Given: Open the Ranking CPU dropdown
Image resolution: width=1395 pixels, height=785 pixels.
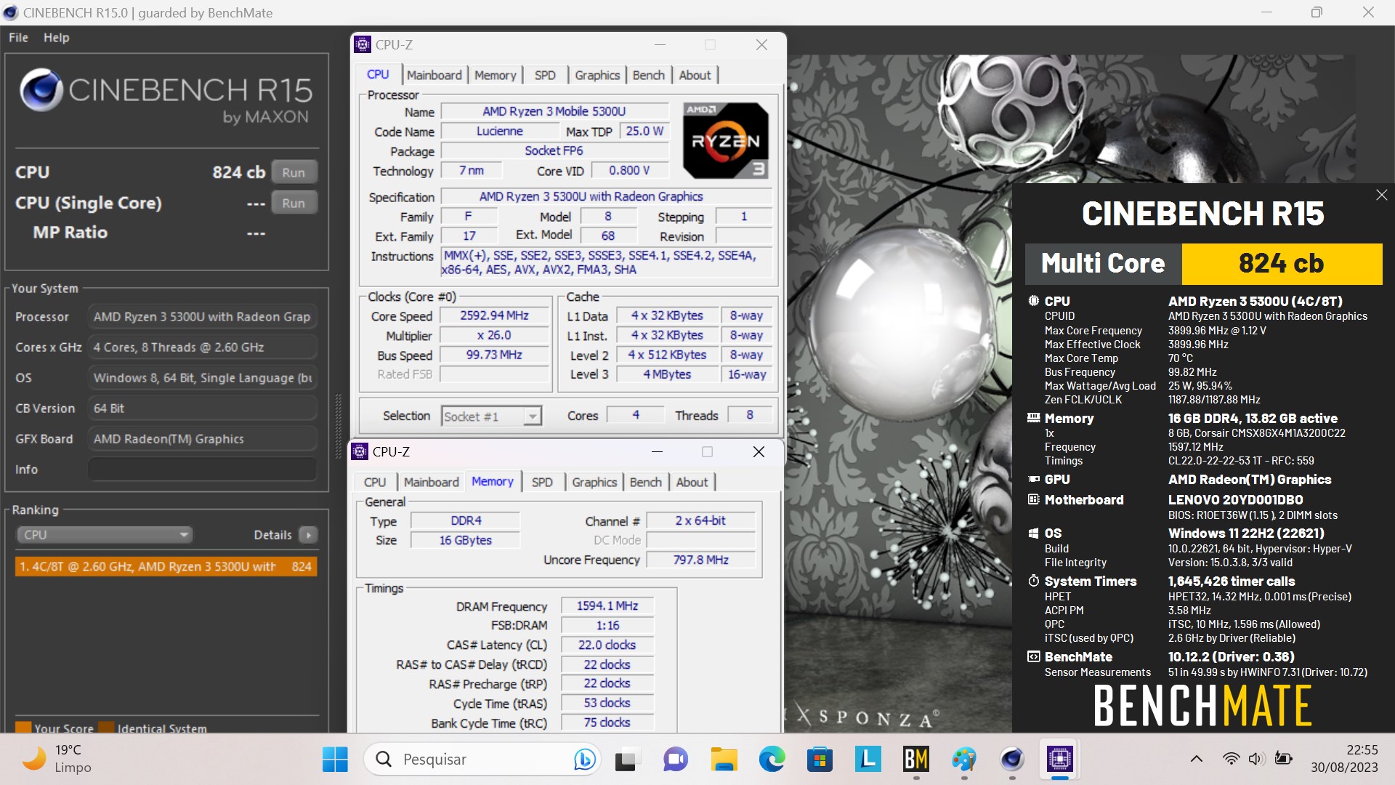Looking at the screenshot, I should coord(104,535).
